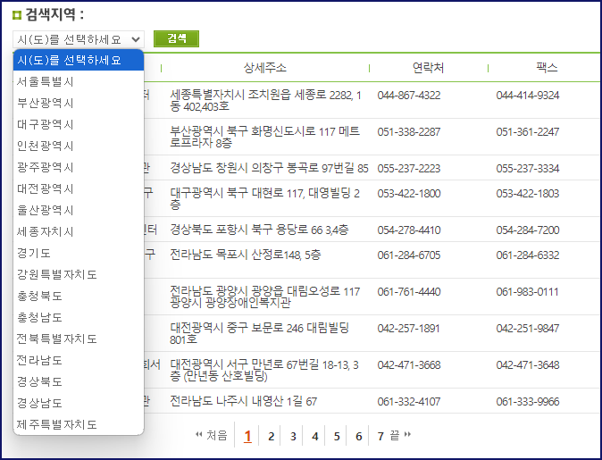Select 충청북도 option
Screen dimensions: 602x460
[79, 296]
